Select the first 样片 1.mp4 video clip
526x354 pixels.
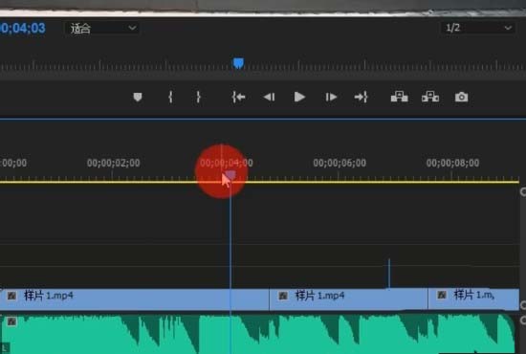click(x=134, y=299)
